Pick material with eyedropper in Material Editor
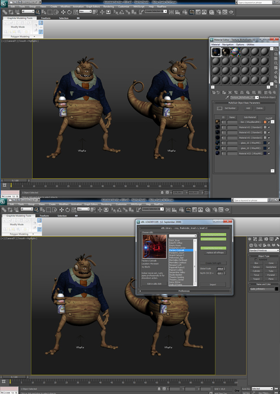The height and width of the screenshot is (394, 280). coord(227,97)
